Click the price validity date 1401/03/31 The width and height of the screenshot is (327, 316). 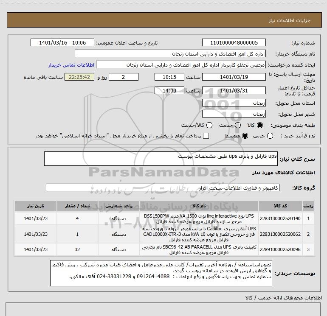pos(234,90)
